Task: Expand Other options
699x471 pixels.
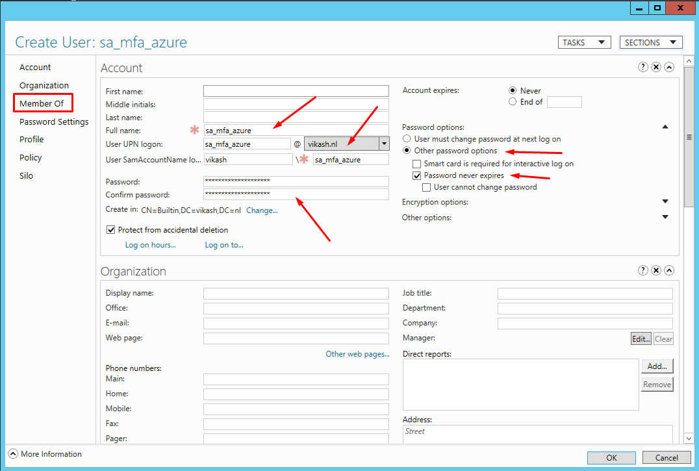Action: pyautogui.click(x=665, y=217)
